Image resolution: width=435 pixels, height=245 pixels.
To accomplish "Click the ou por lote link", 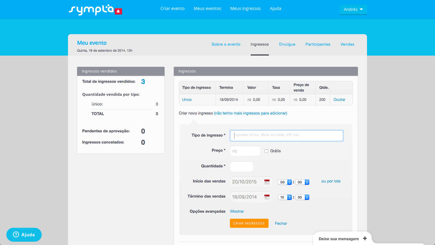I will coord(331,181).
